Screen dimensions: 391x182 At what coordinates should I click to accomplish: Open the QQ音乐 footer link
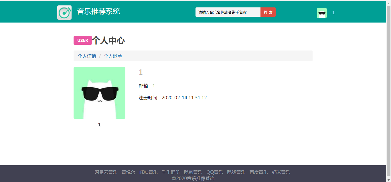pos(215,172)
